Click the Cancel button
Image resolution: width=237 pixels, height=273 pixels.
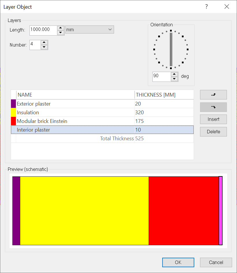click(216, 262)
